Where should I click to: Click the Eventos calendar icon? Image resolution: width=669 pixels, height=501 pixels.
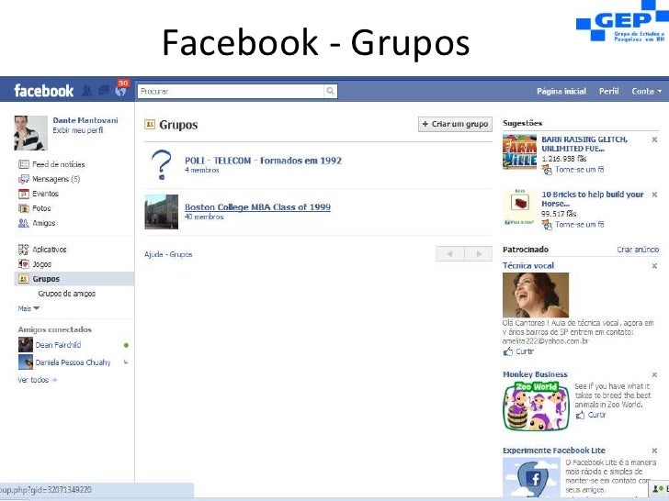tap(24, 194)
